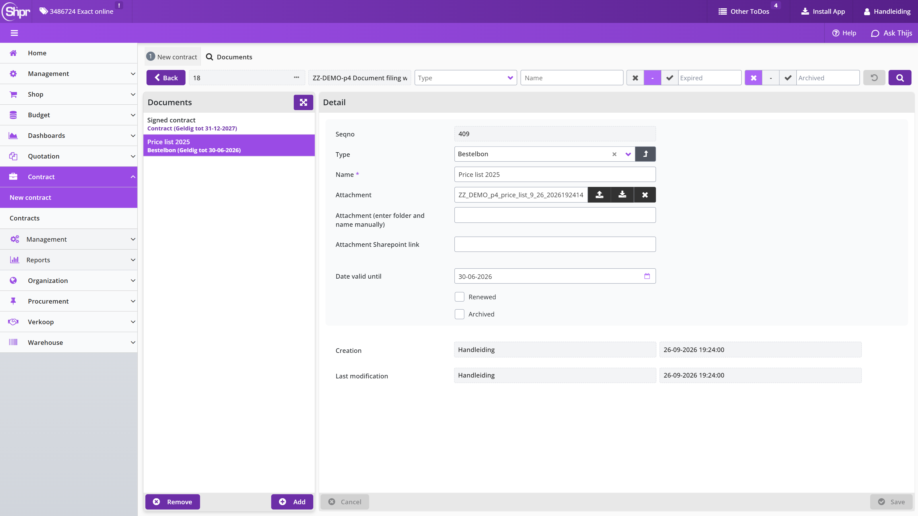Click the Remove button
918x516 pixels.
click(172, 502)
